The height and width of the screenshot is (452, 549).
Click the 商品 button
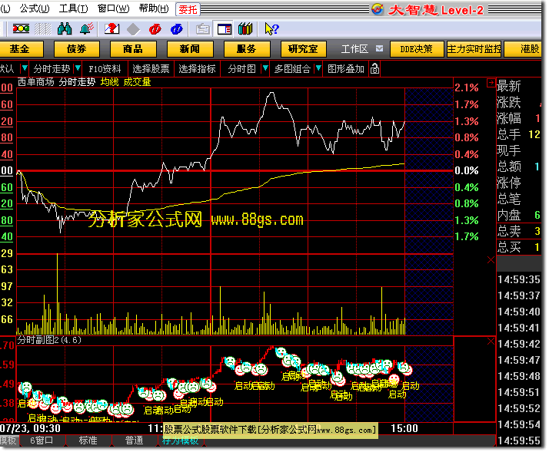point(133,49)
